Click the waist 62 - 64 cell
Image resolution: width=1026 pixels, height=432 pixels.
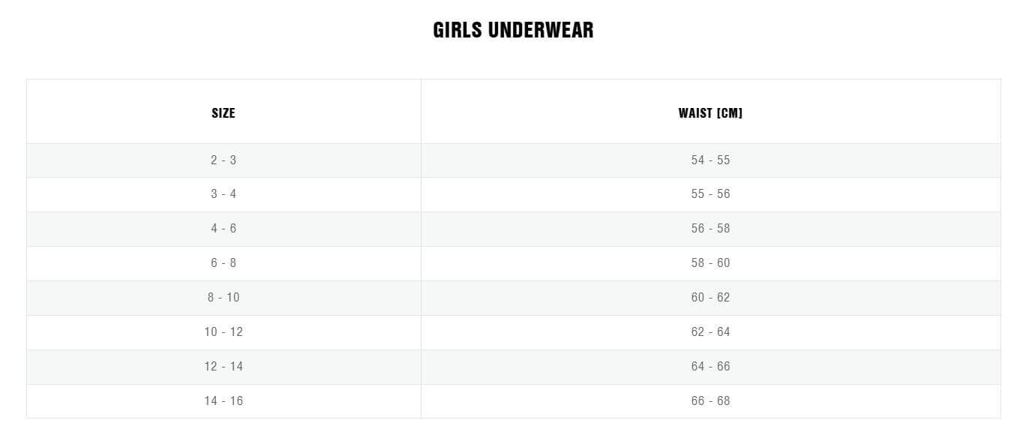point(710,331)
